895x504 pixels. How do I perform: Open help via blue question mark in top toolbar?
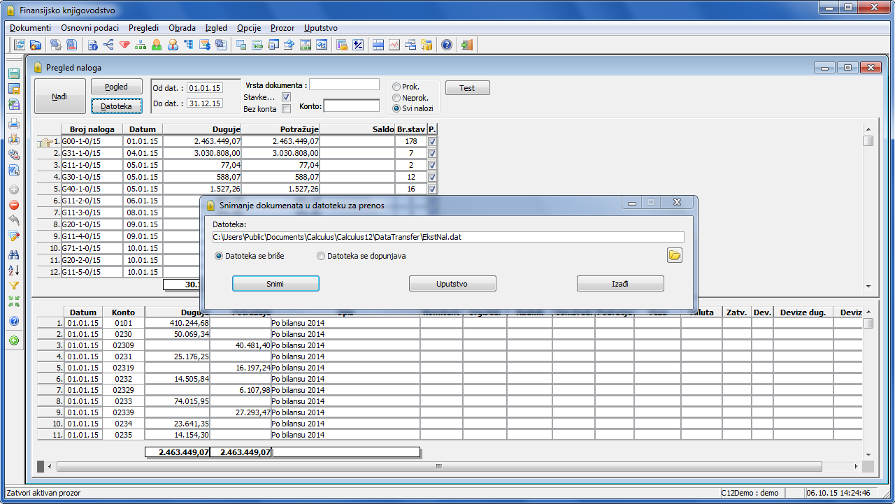(447, 45)
